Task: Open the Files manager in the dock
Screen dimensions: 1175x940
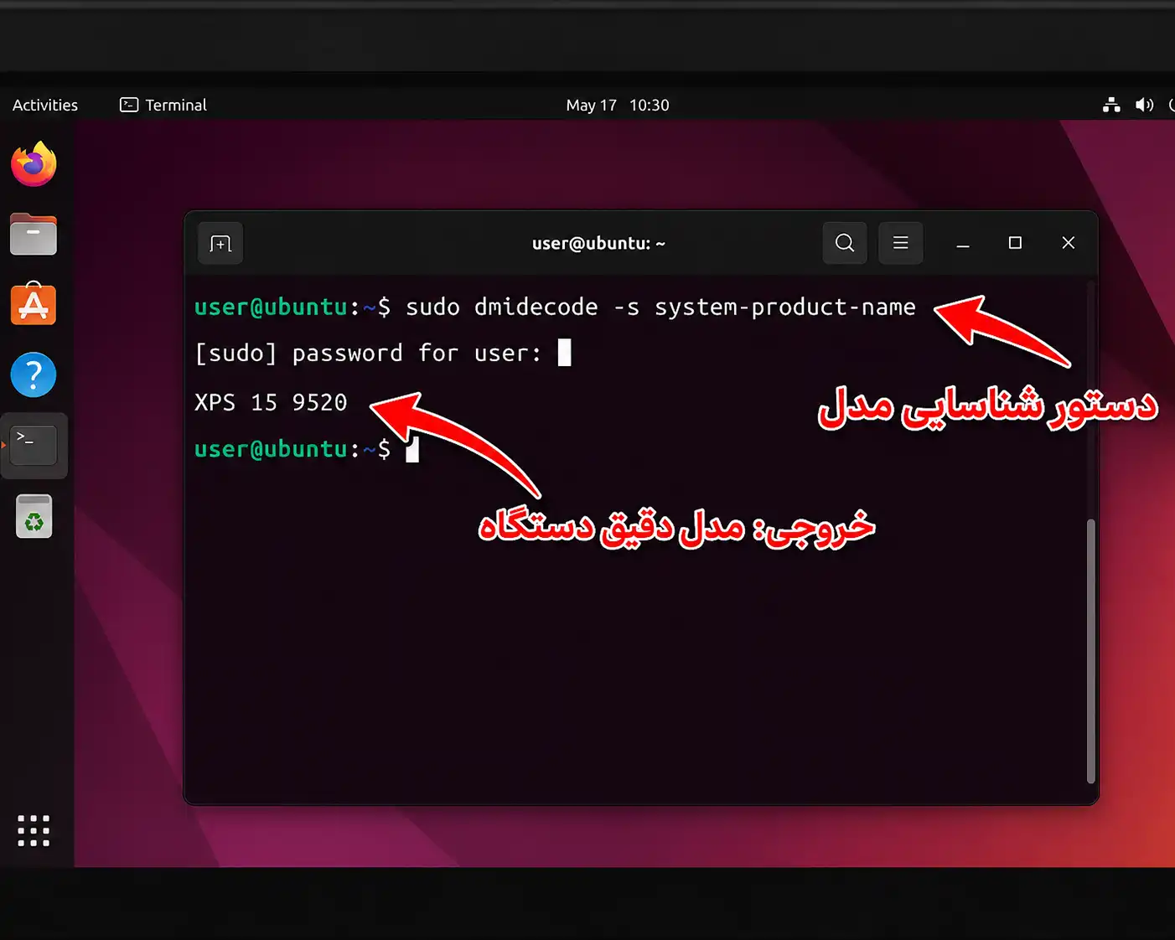Action: point(34,234)
